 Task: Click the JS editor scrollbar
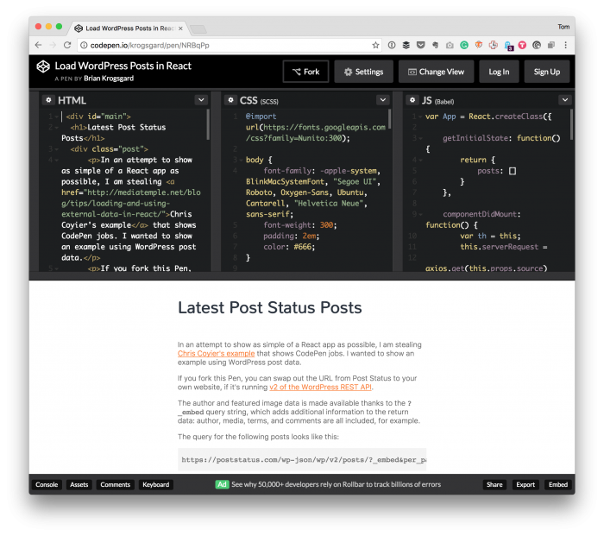click(571, 124)
